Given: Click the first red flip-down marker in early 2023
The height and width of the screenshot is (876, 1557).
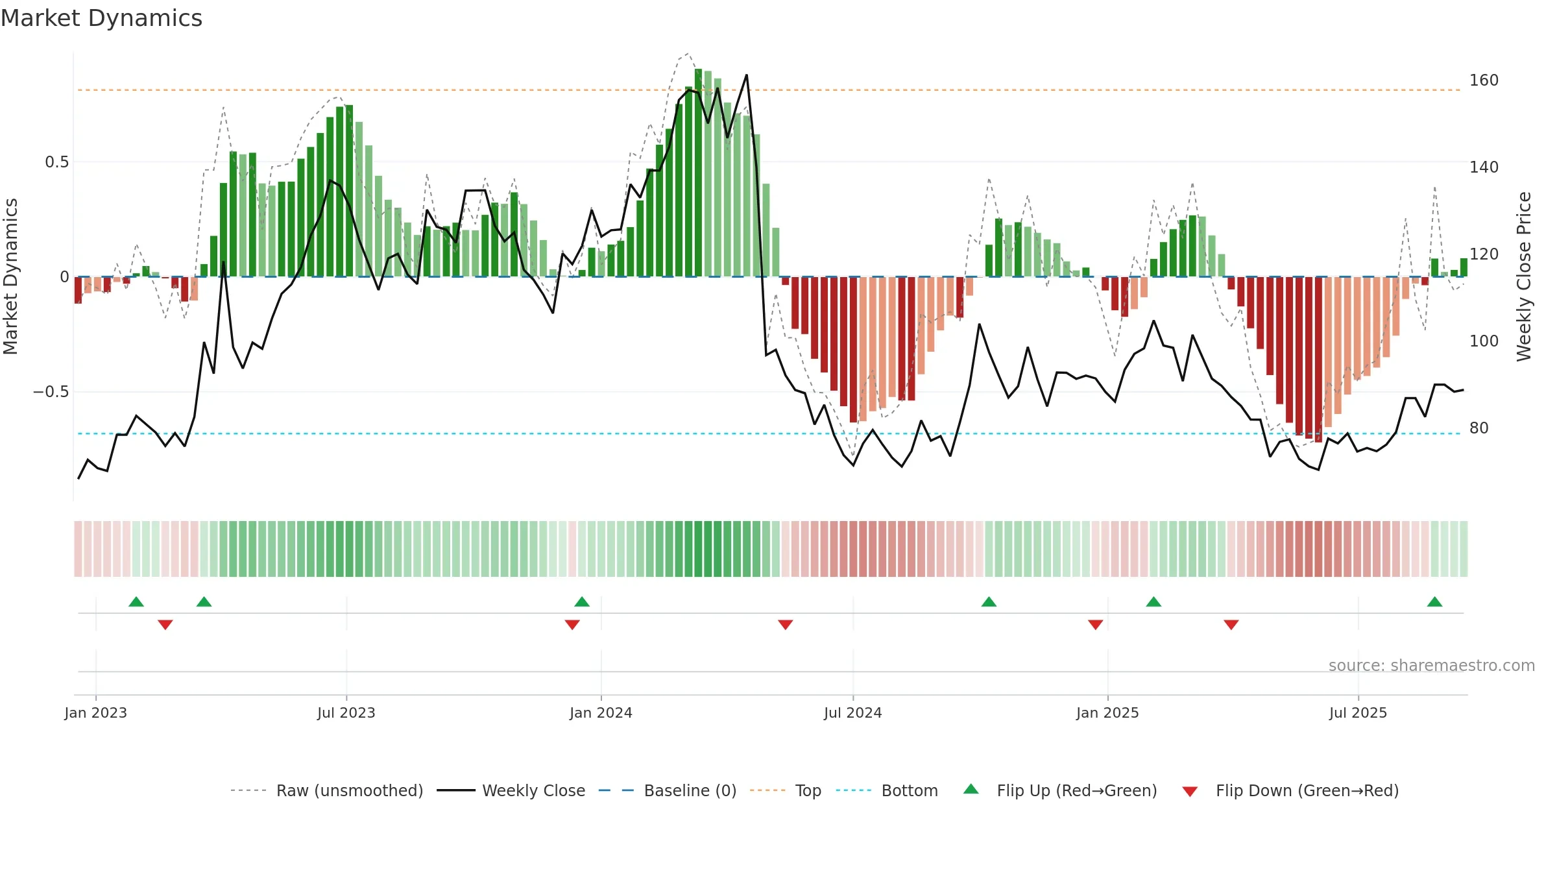Looking at the screenshot, I should click(165, 625).
